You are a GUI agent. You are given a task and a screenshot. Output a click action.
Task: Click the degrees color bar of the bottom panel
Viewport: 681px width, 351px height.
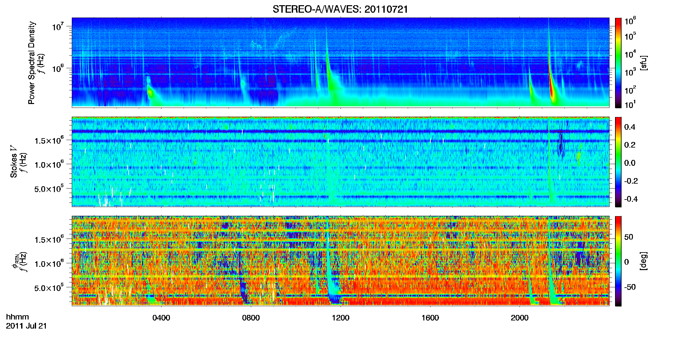pyautogui.click(x=618, y=261)
